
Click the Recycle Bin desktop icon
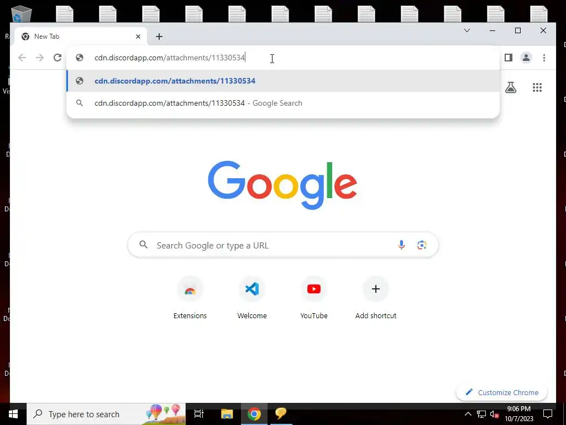point(22,14)
